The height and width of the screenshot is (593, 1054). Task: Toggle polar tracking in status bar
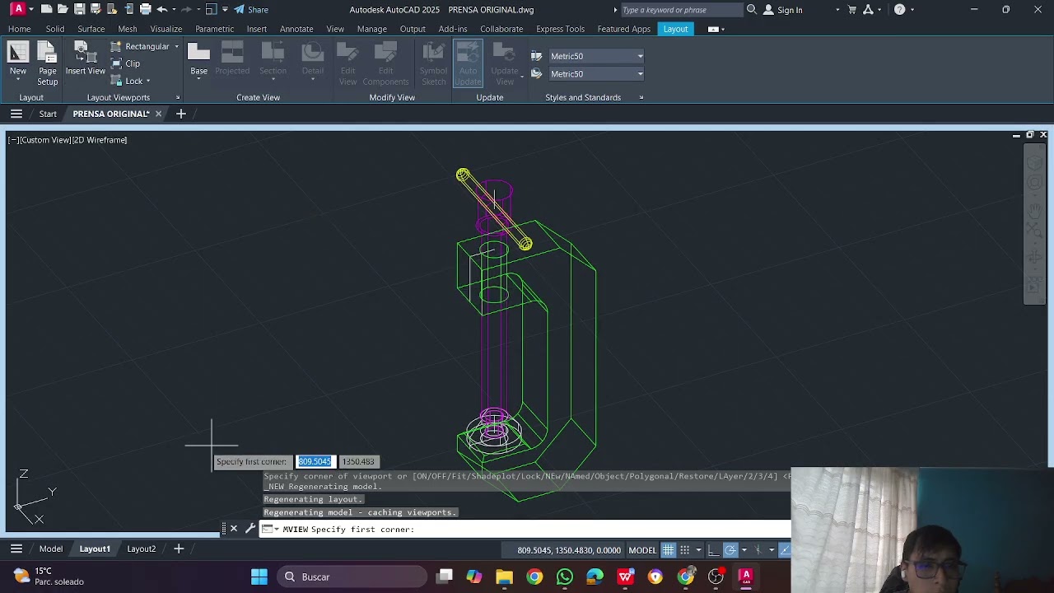[x=731, y=550]
